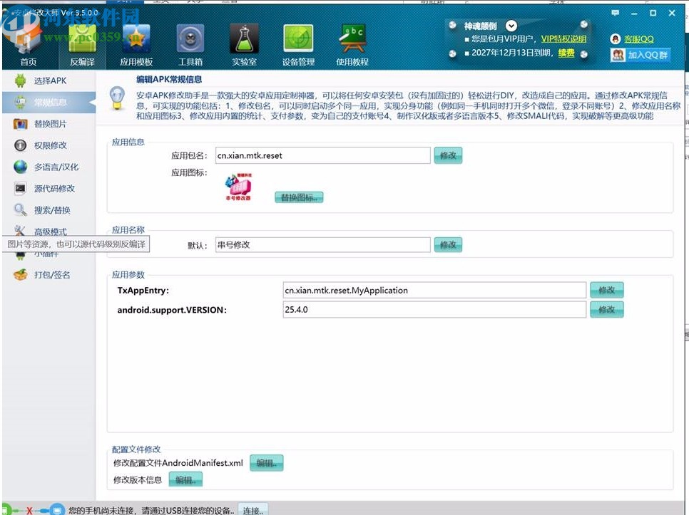
Task: Open the 应用模板 app template panel
Action: coord(136,41)
